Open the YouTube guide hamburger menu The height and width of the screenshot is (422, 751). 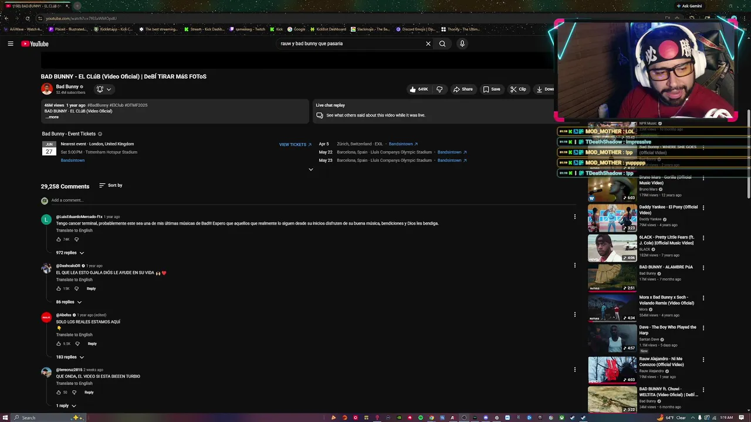pos(11,43)
